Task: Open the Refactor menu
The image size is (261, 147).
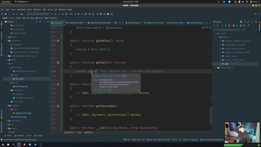Action: 37,9
